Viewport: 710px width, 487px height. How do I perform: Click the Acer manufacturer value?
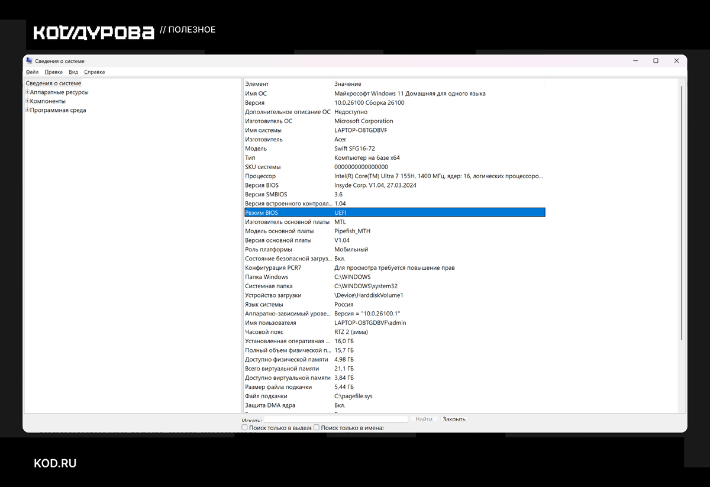pos(340,139)
